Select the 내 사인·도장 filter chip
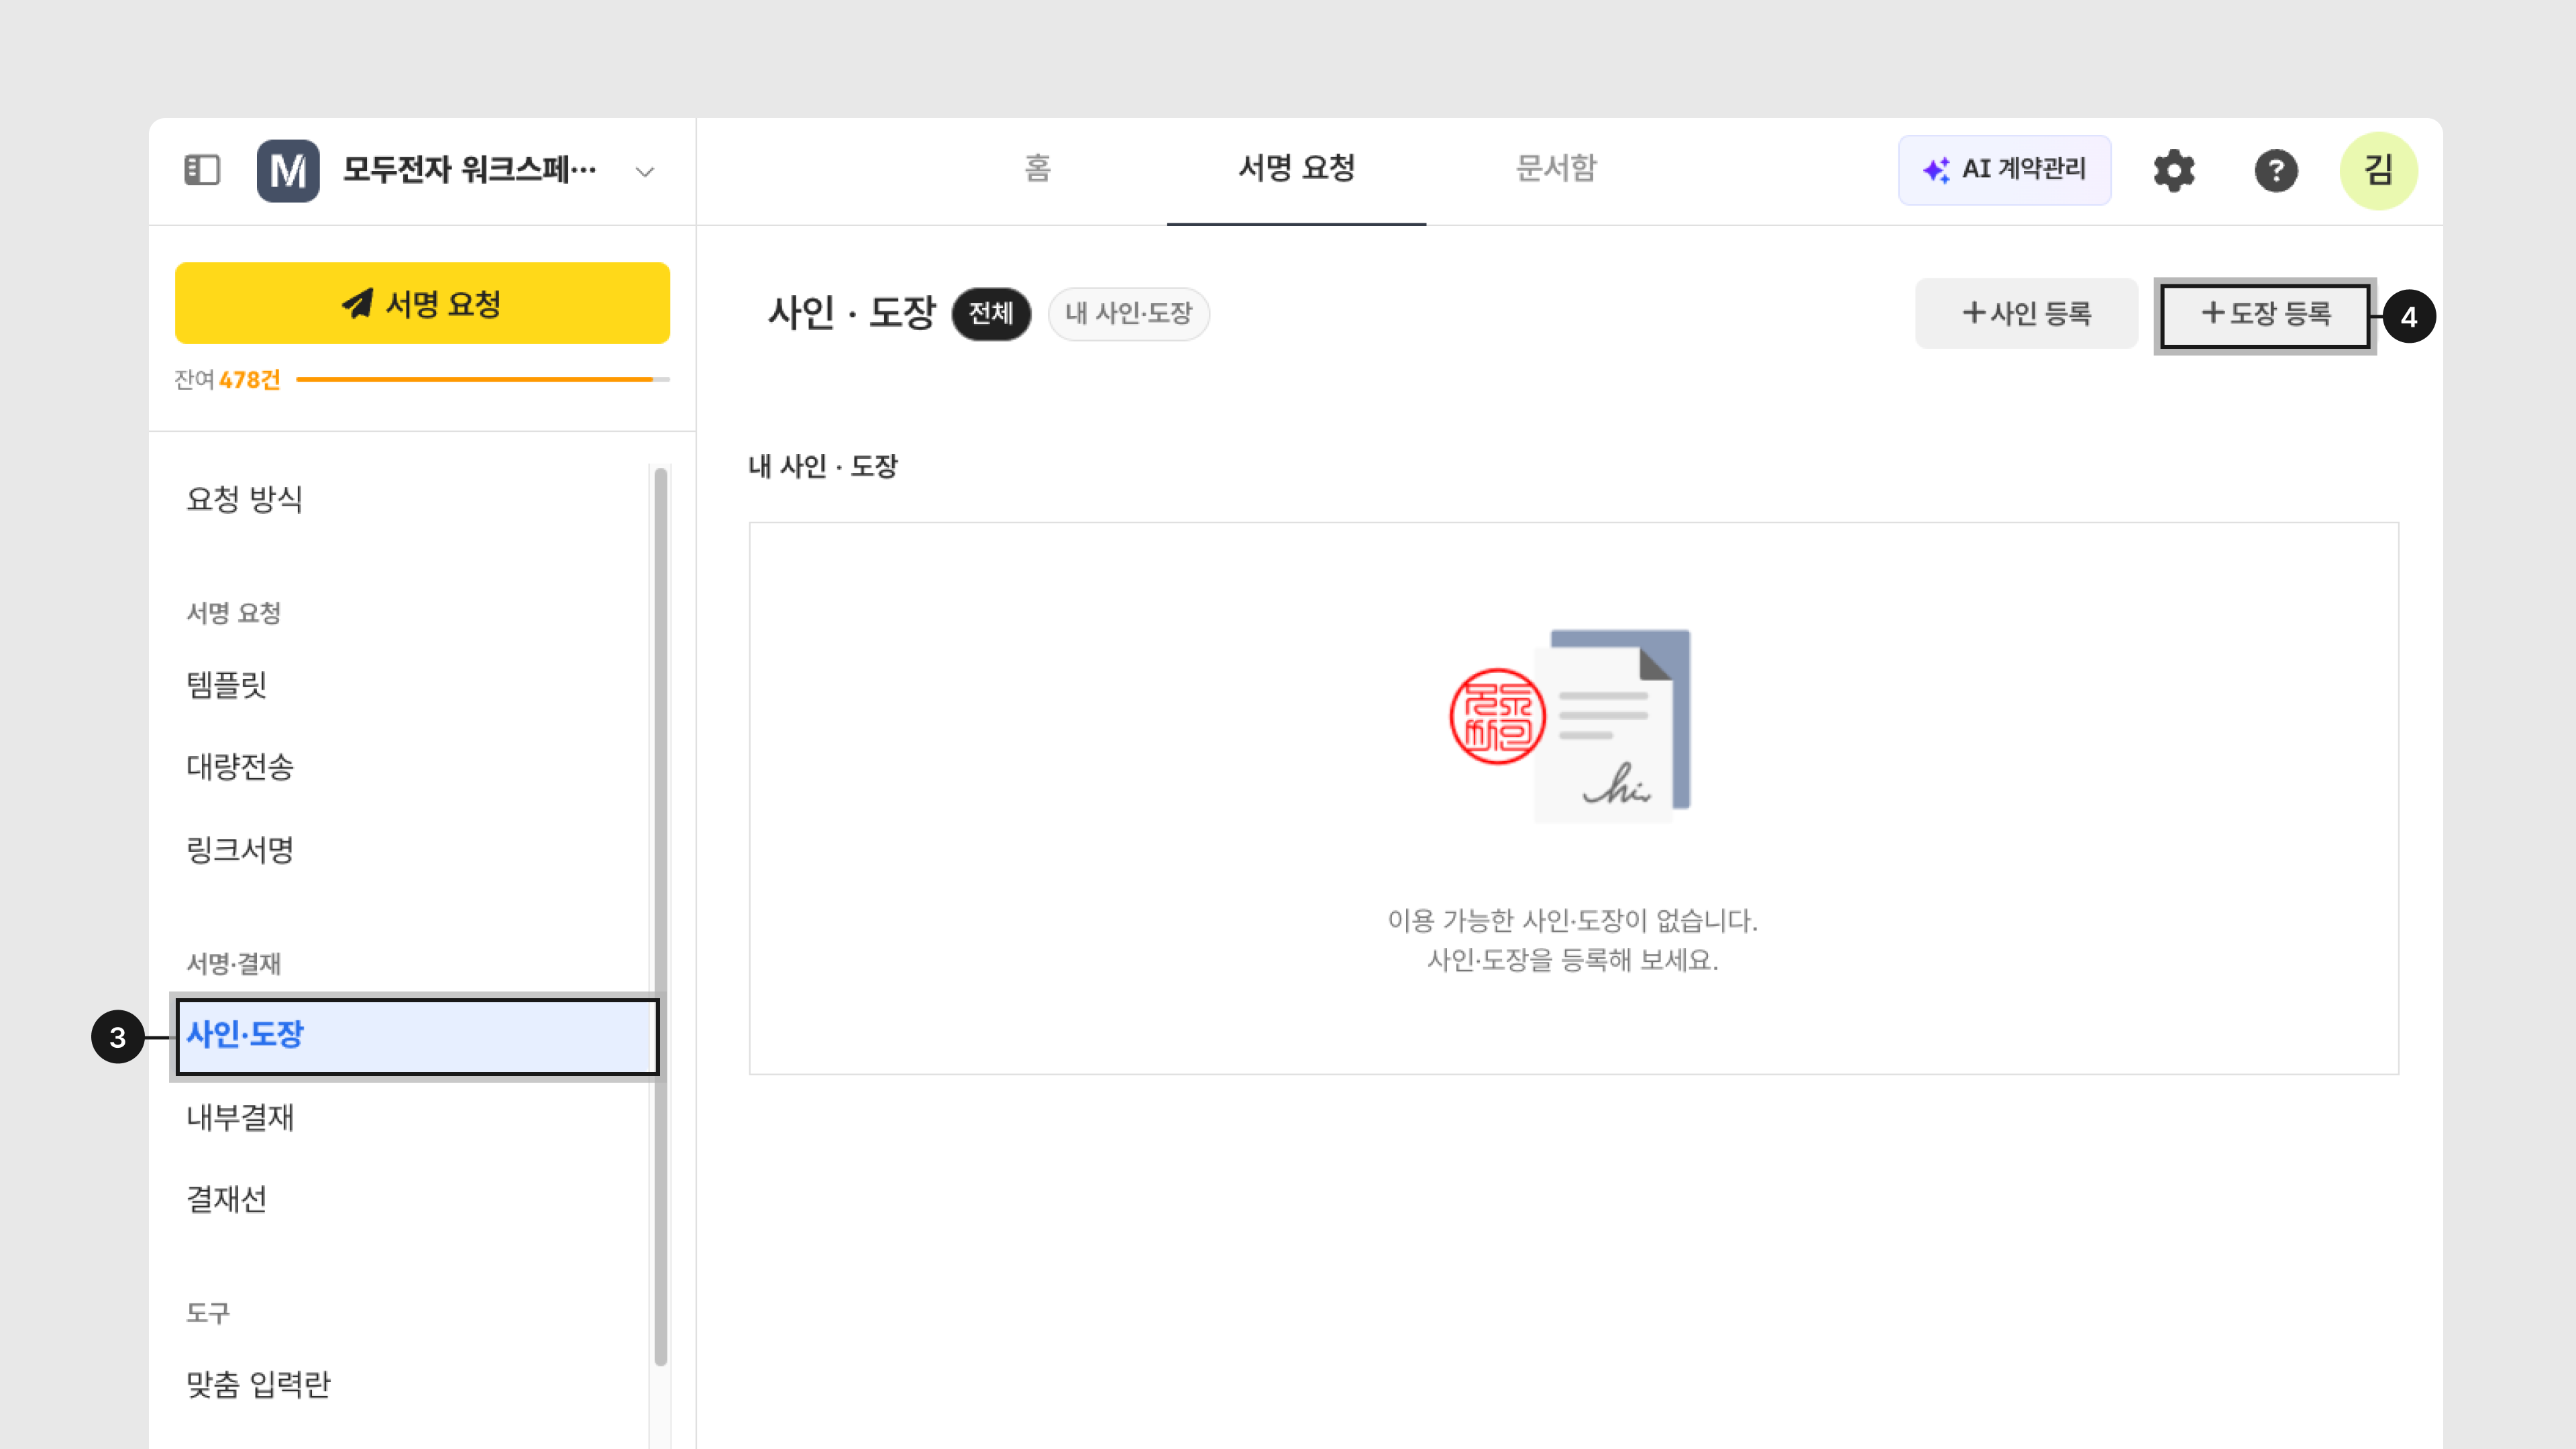The width and height of the screenshot is (2576, 1449). pos(1128,314)
